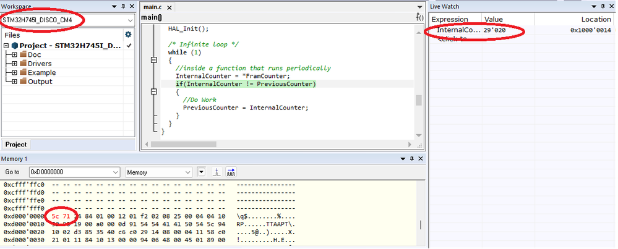Click the 0xd000'0020 memory address row
The height and width of the screenshot is (249, 618).
pyautogui.click(x=24, y=232)
